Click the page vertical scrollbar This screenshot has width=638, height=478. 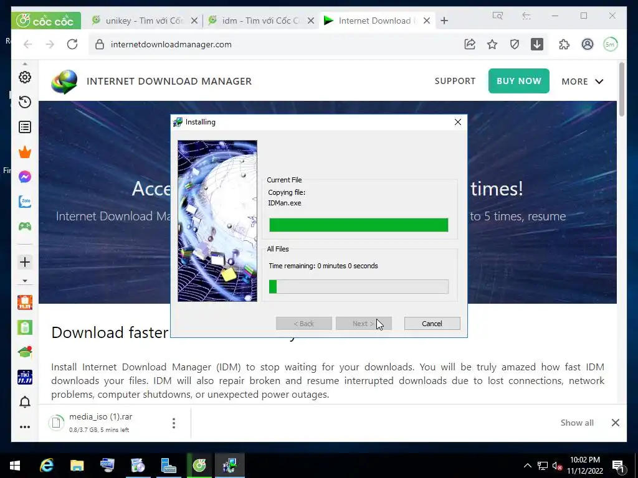coord(621,90)
